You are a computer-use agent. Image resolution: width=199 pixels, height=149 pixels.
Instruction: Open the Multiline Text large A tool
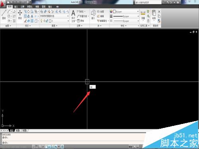coord(73,13)
